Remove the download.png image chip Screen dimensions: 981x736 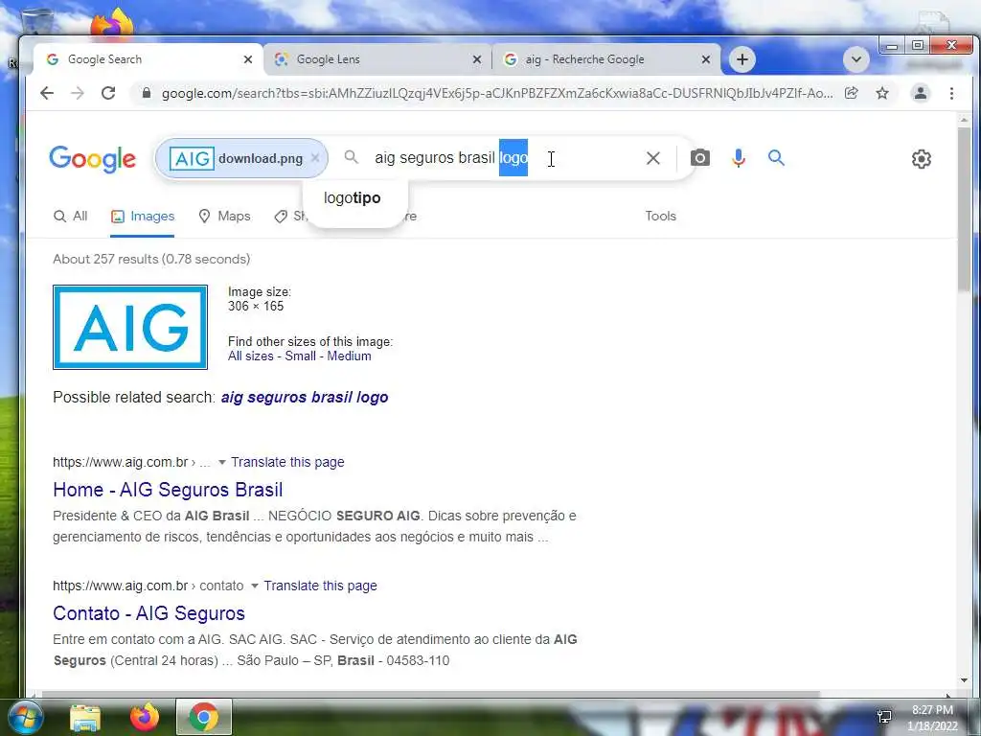pyautogui.click(x=315, y=158)
